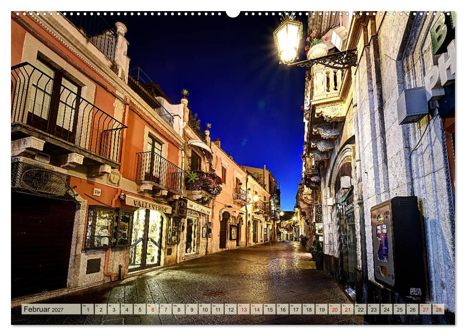Click day 19 in the calendar strip
This screenshot has width=466, height=336.
(322, 309)
